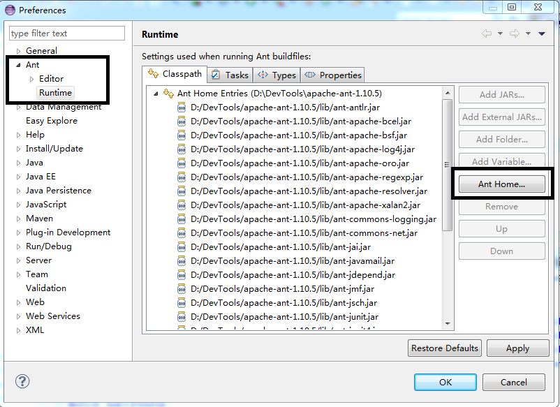Switch to the Properties tab
The image size is (560, 407).
332,75
